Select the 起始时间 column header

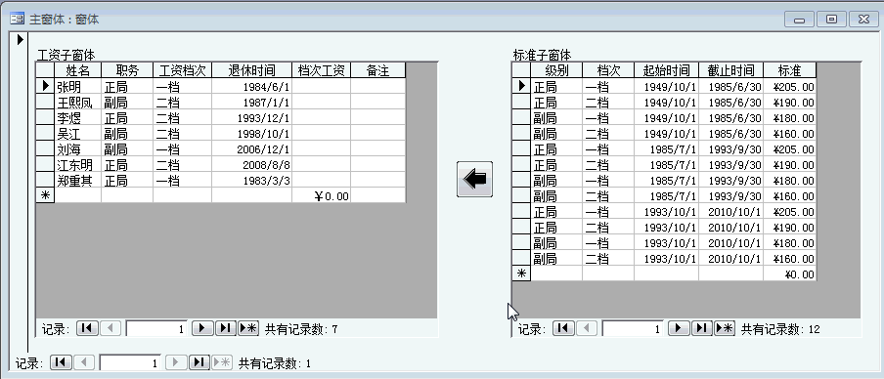666,70
